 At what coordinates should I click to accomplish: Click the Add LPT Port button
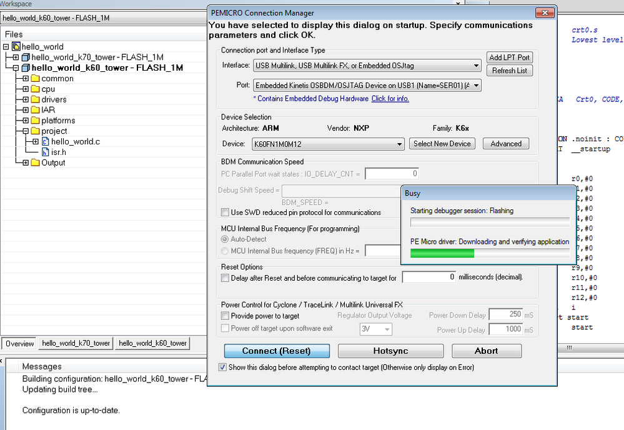[x=510, y=57]
